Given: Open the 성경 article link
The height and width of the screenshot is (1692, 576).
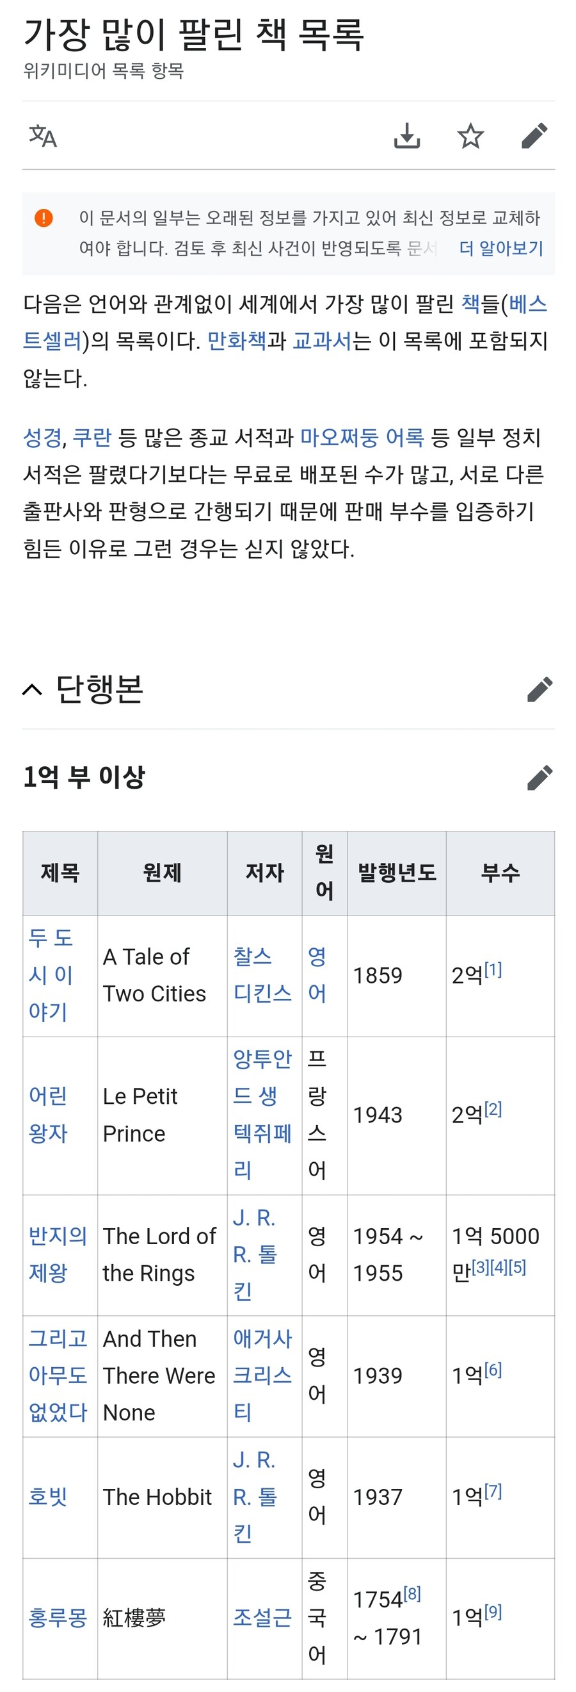Looking at the screenshot, I should [x=42, y=438].
